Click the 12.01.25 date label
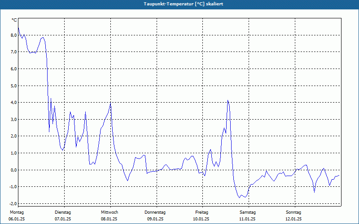359x224 pixels. [293, 219]
